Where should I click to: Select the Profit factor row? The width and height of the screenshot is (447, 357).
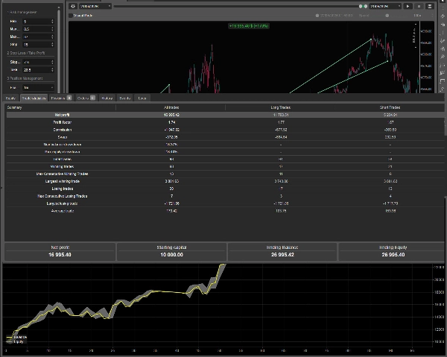click(225, 122)
